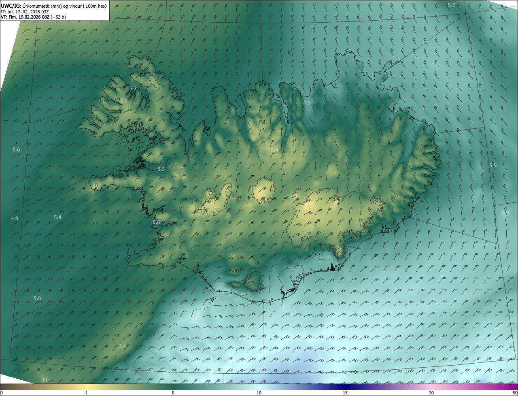
Task: Click the 7.0 value on the north coast
Action: [307, 104]
